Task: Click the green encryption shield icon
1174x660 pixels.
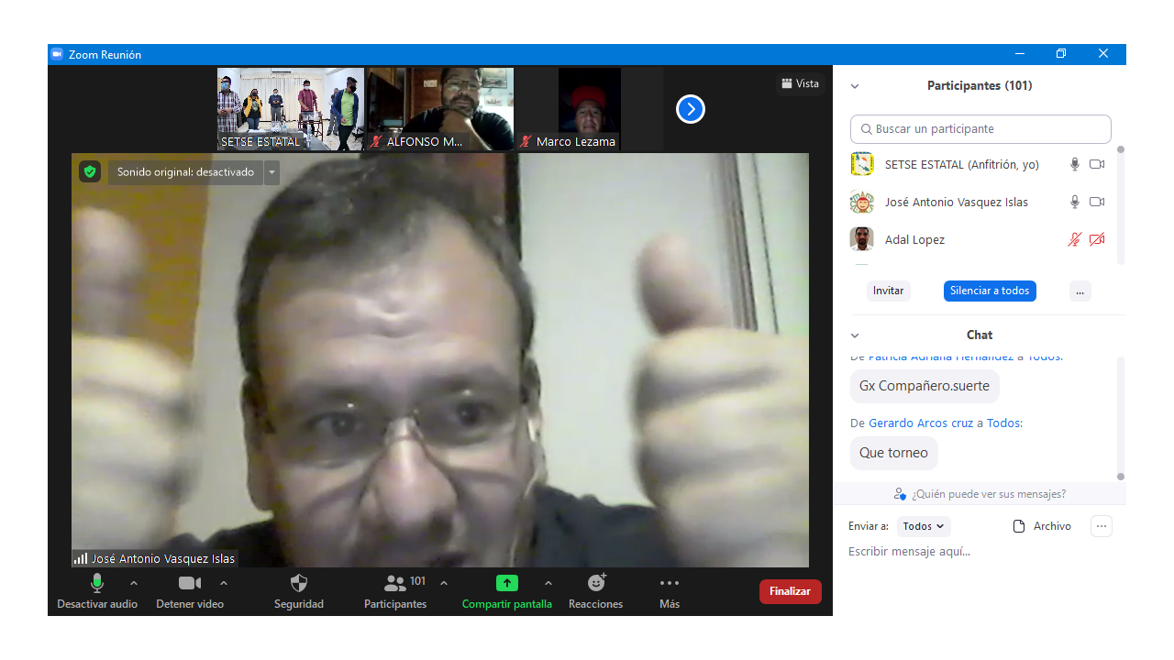Action: [90, 171]
